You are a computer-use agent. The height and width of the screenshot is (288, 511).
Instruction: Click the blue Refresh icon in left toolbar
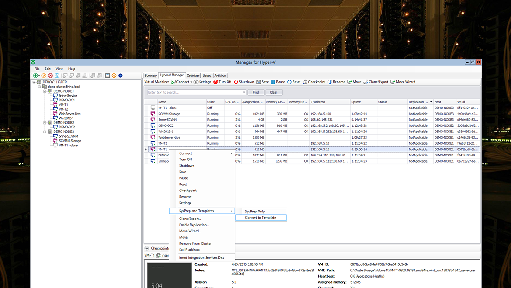pos(57,76)
